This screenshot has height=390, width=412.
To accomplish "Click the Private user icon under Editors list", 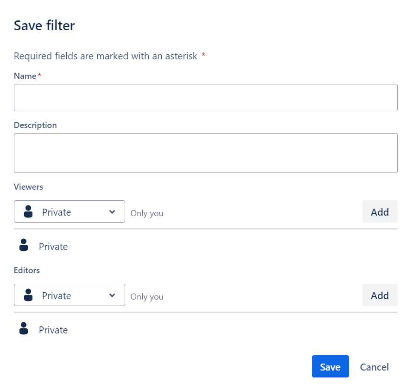I will pyautogui.click(x=24, y=329).
